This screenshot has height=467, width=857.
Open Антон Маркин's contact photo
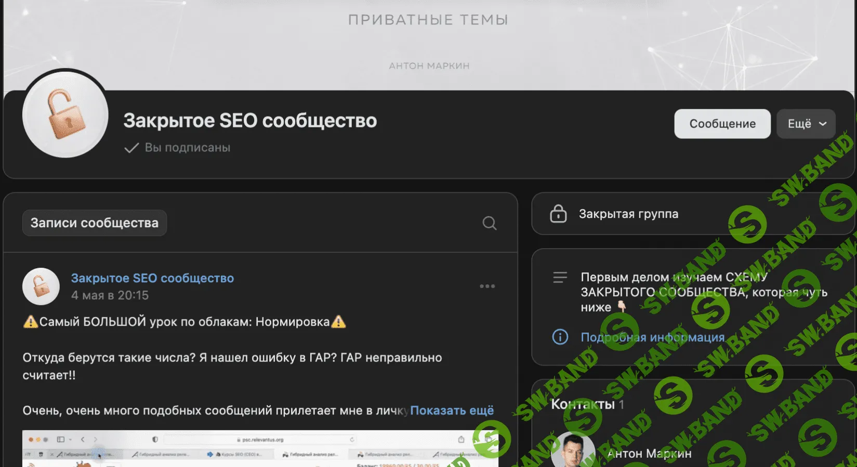pyautogui.click(x=573, y=450)
